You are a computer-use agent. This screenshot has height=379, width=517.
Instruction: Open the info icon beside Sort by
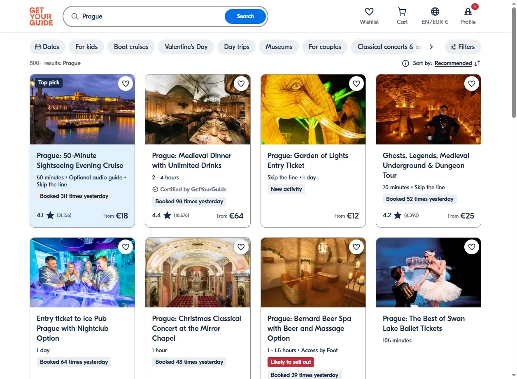tap(405, 63)
